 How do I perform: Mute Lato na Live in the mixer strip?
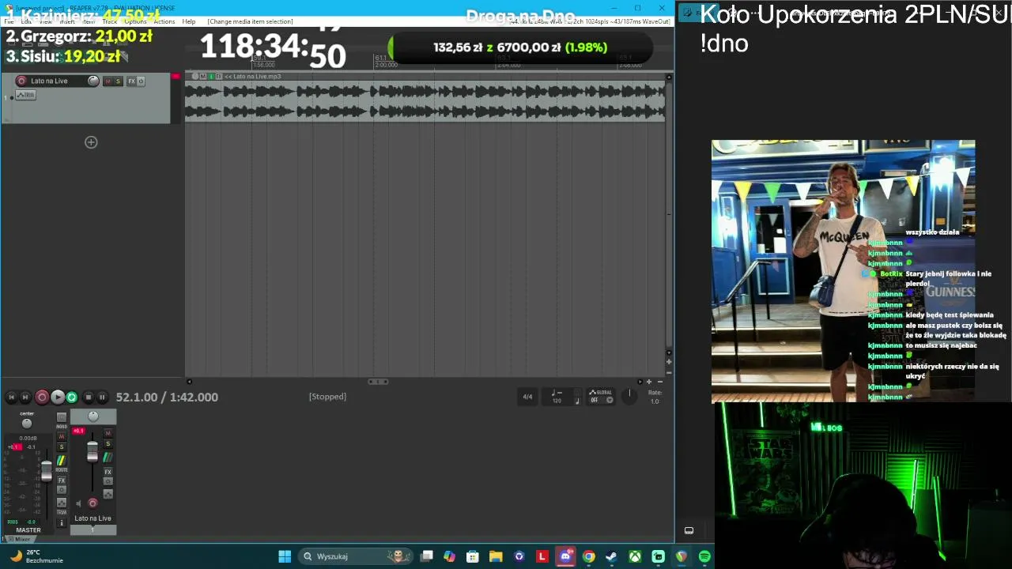pos(108,433)
